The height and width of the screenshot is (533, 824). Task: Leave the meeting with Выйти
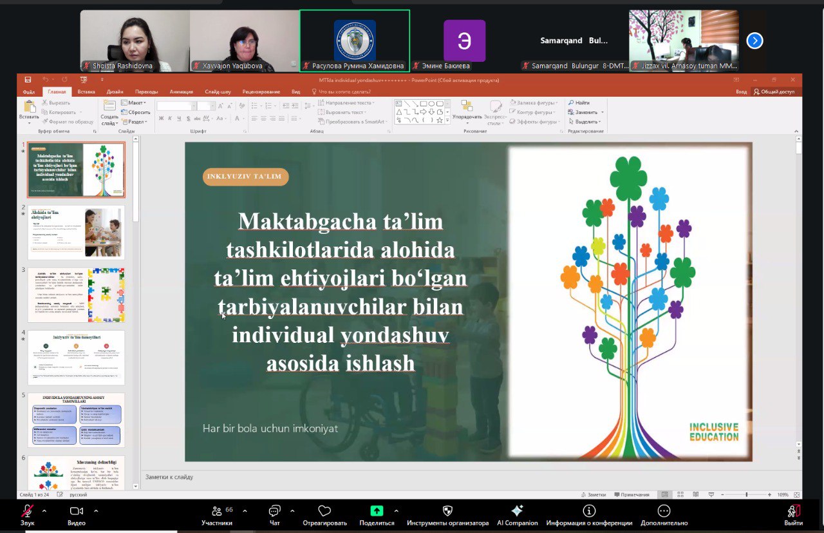(793, 511)
